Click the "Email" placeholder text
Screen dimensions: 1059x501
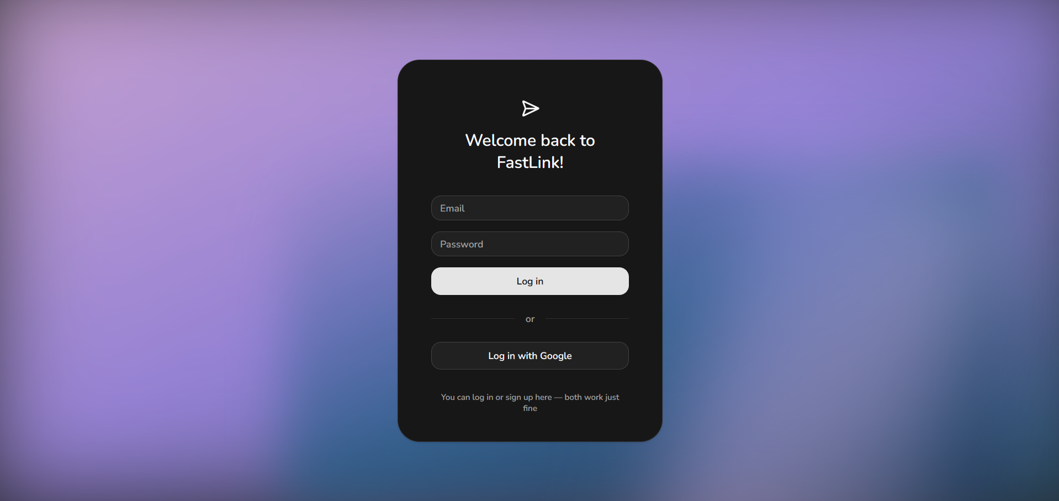[x=452, y=208]
